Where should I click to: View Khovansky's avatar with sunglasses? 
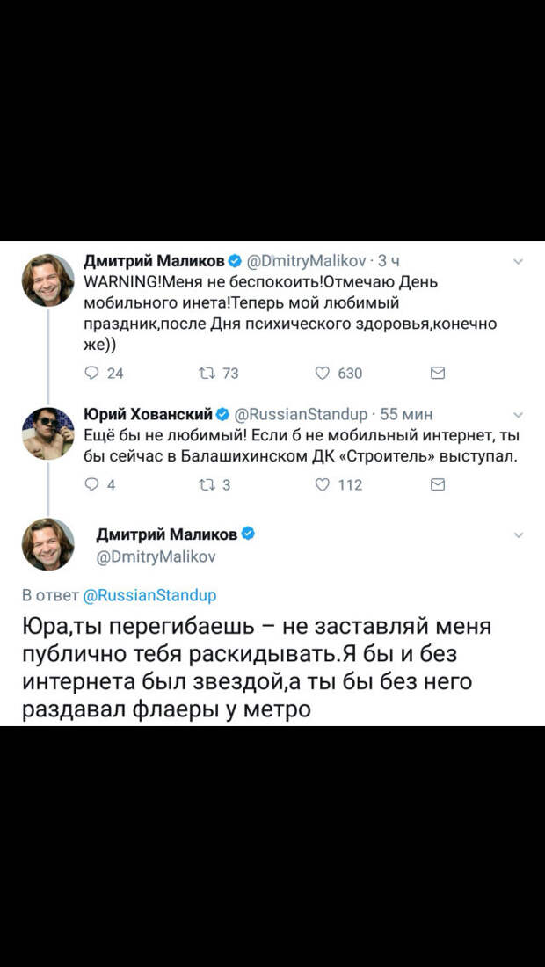coord(48,433)
